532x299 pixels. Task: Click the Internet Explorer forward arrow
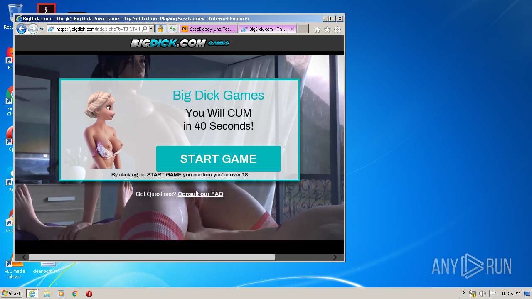tap(33, 29)
